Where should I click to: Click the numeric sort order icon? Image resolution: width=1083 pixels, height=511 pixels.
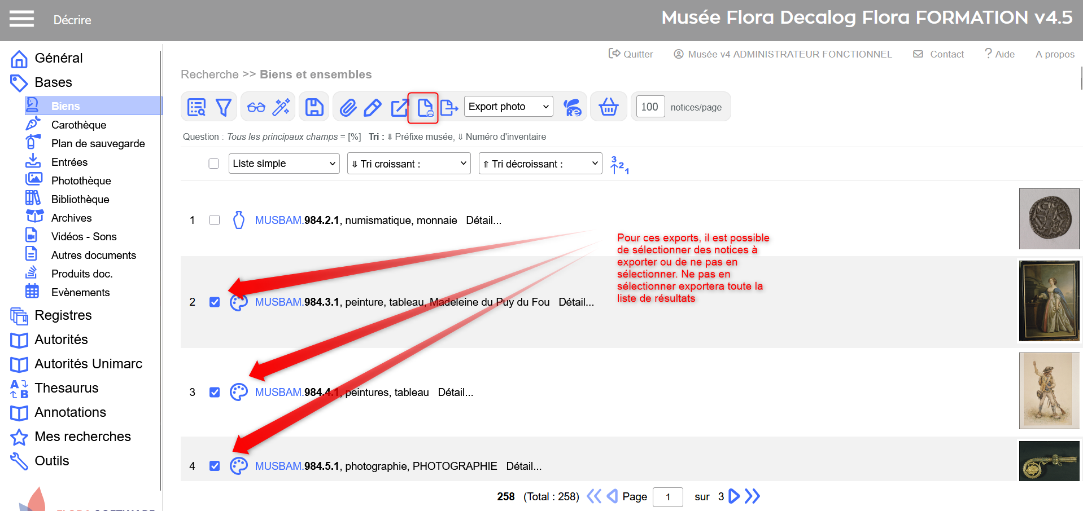(x=619, y=165)
